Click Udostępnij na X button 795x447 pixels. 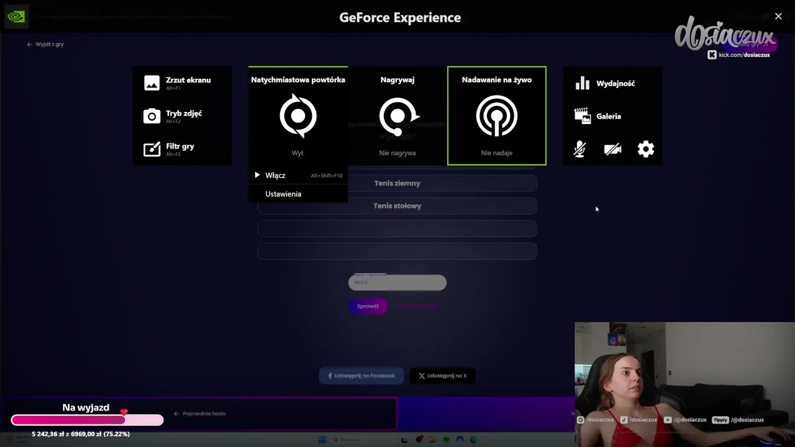tap(442, 376)
